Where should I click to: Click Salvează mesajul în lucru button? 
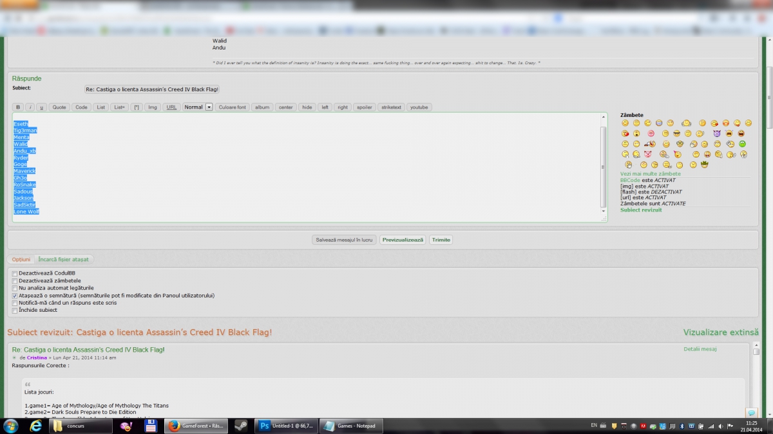click(x=344, y=240)
